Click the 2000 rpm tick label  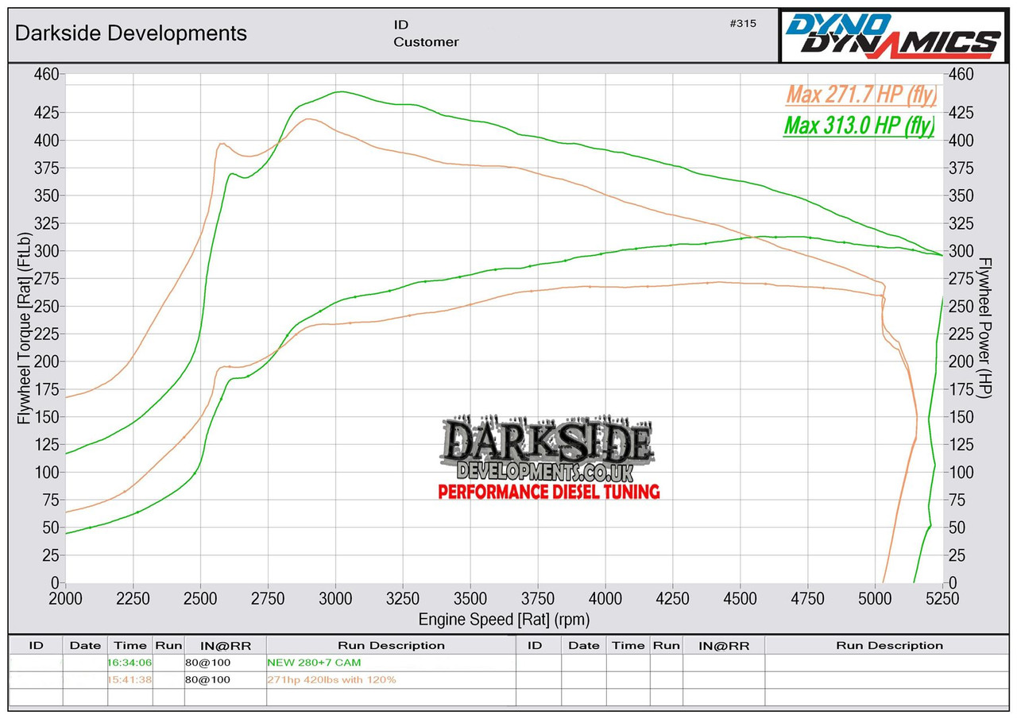[x=65, y=598]
